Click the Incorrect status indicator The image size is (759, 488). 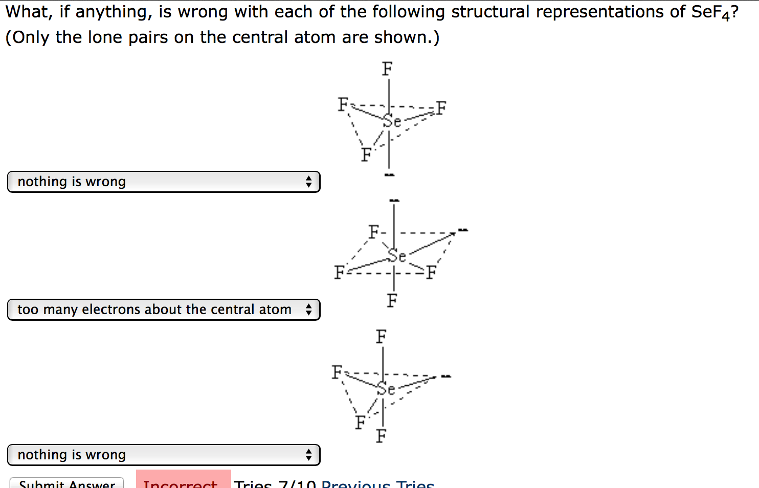tap(182, 483)
